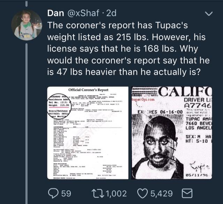Viewport: 223px width, 204px height.
Task: View the 5,429 likes count
Action: point(162,194)
